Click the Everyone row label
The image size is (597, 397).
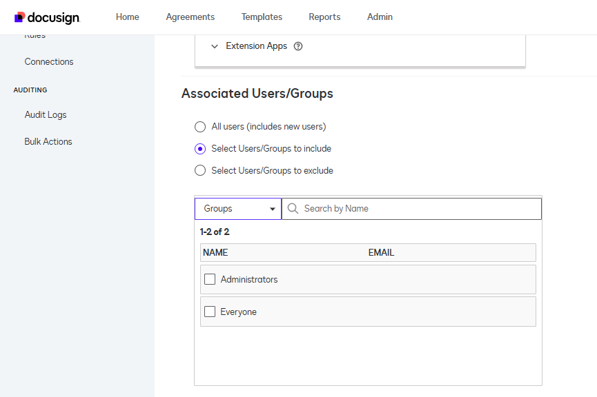238,312
